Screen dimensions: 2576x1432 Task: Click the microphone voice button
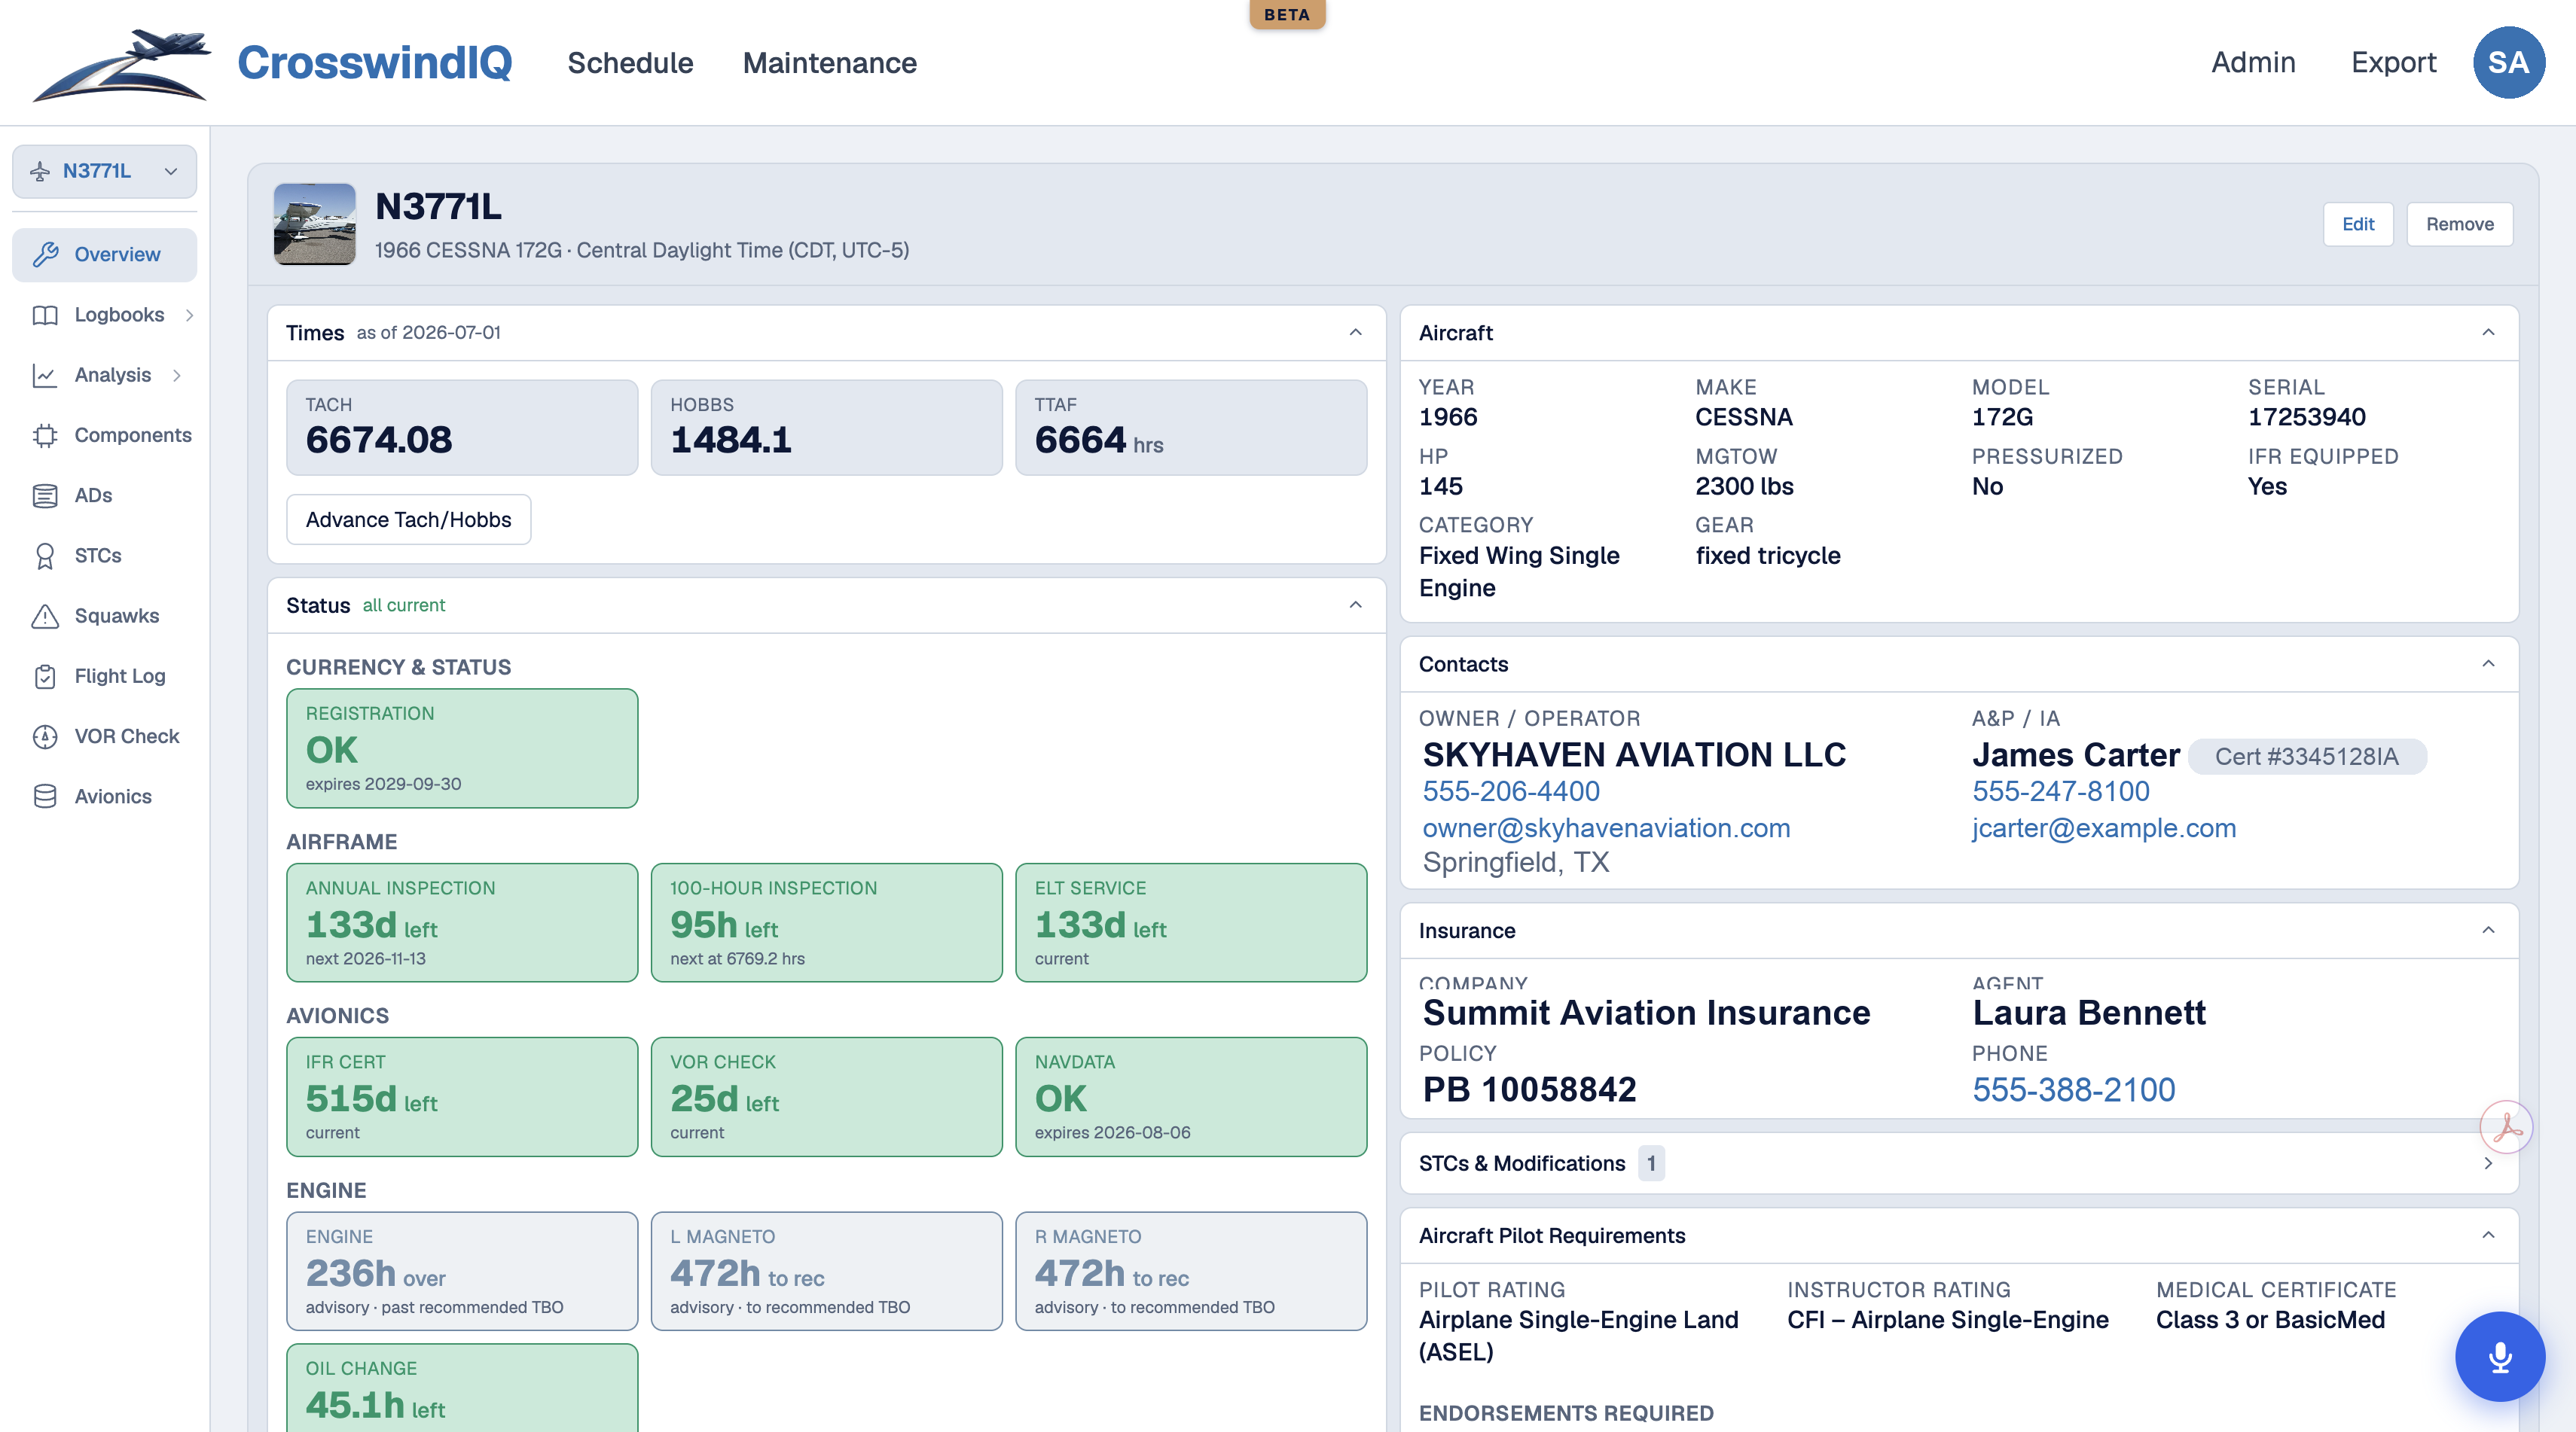[x=2500, y=1356]
